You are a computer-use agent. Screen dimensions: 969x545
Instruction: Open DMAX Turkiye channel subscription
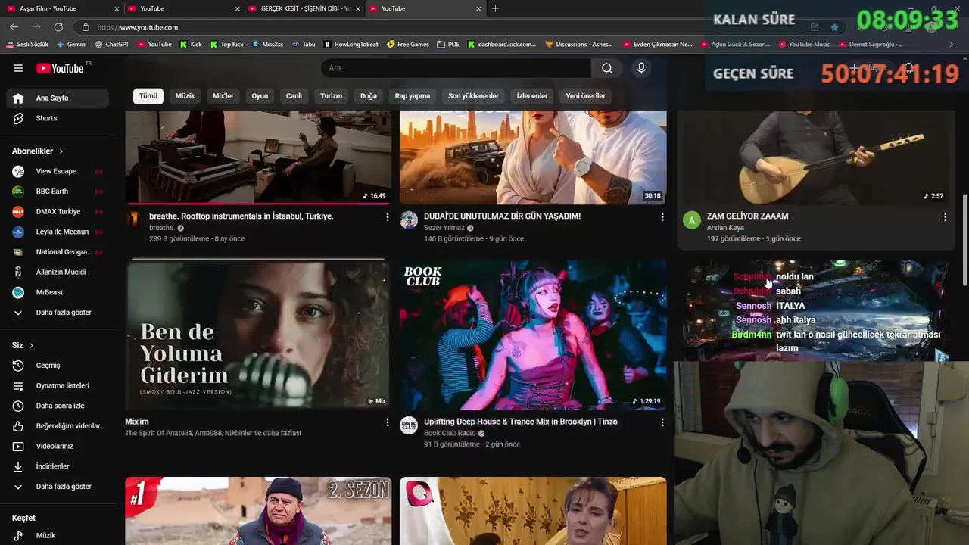coord(58,211)
